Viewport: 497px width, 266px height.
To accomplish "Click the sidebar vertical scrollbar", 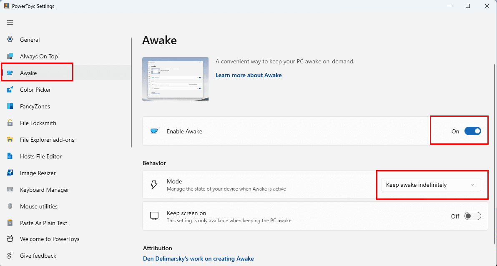I will point(131,93).
